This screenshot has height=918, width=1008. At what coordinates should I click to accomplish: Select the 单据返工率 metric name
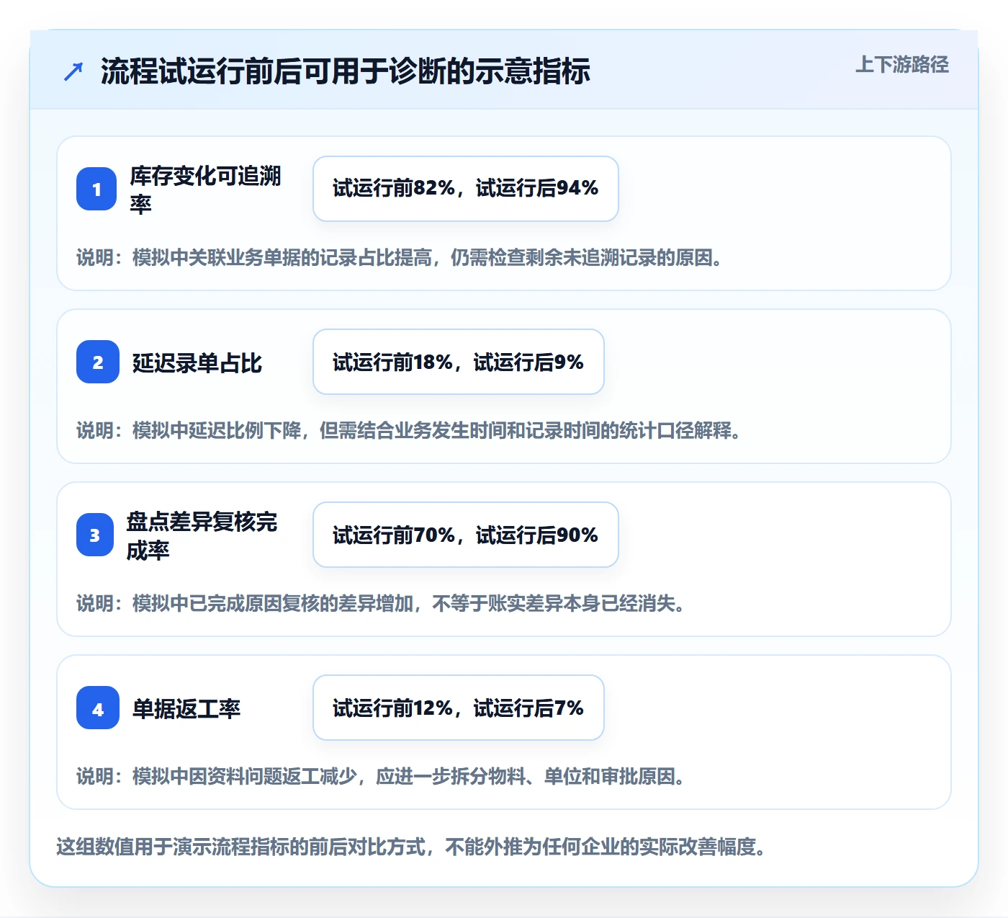tap(186, 708)
